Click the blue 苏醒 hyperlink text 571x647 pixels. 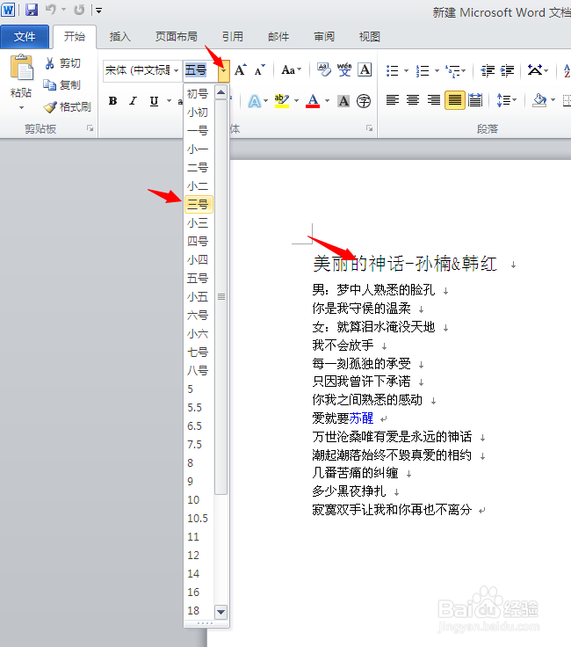point(362,418)
